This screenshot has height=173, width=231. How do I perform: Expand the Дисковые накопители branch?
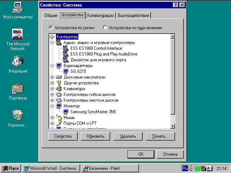[52, 77]
